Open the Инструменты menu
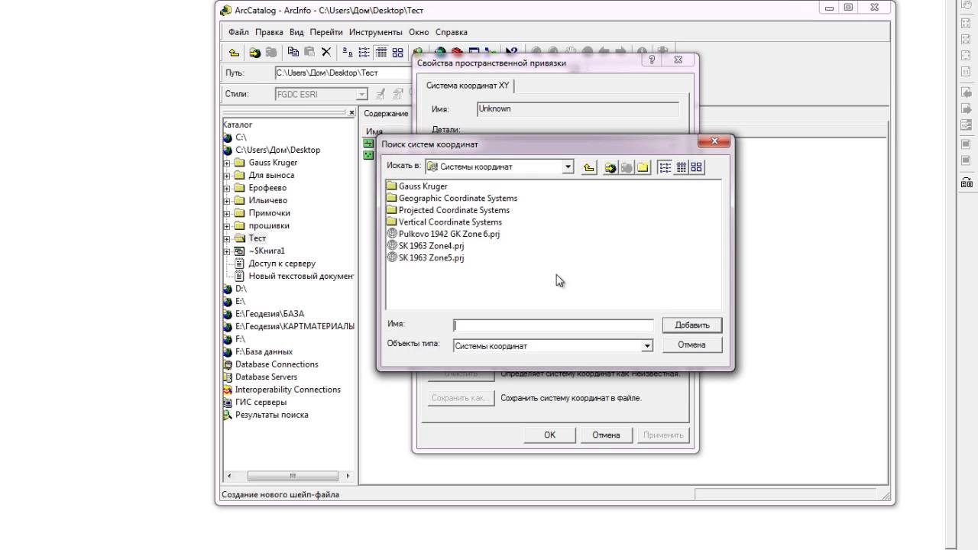 [x=375, y=32]
